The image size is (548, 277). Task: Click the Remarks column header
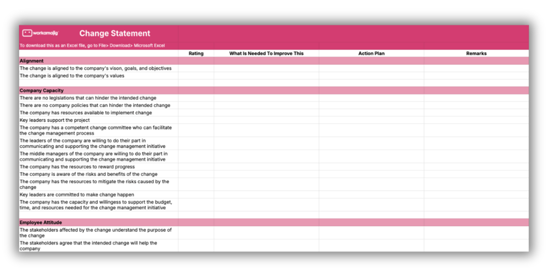pos(476,54)
